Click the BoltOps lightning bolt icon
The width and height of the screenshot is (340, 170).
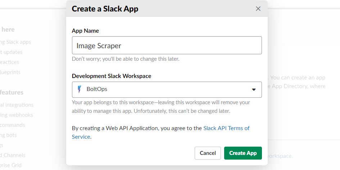[80, 89]
